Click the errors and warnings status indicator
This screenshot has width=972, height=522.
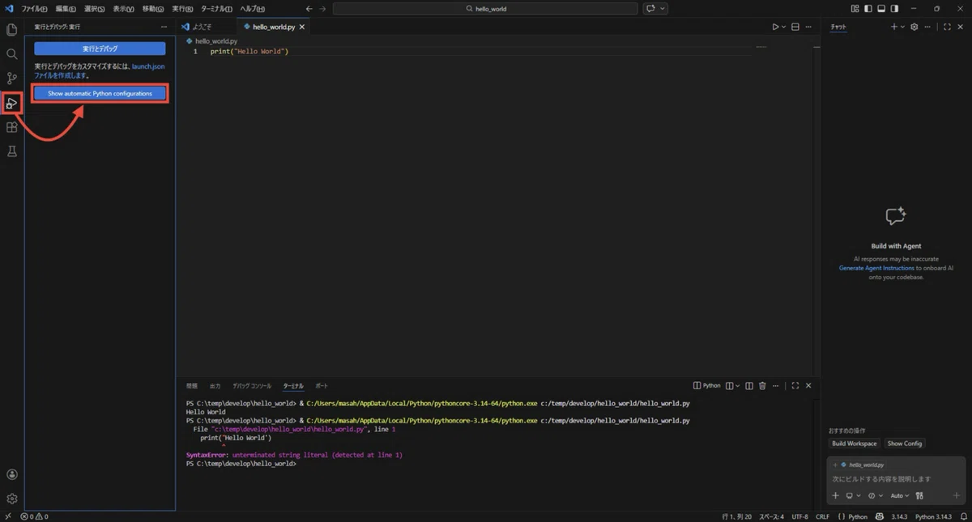click(34, 516)
